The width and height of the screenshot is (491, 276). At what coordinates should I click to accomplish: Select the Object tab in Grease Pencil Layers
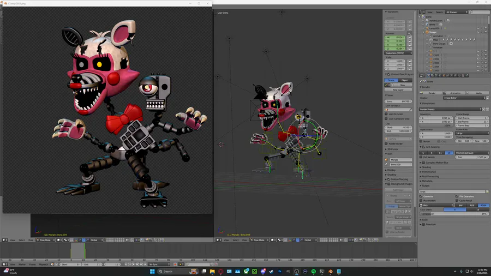click(405, 80)
